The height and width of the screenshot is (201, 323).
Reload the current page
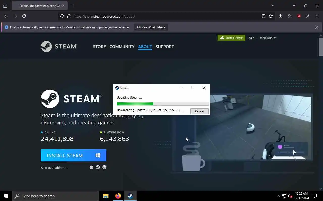(24, 16)
